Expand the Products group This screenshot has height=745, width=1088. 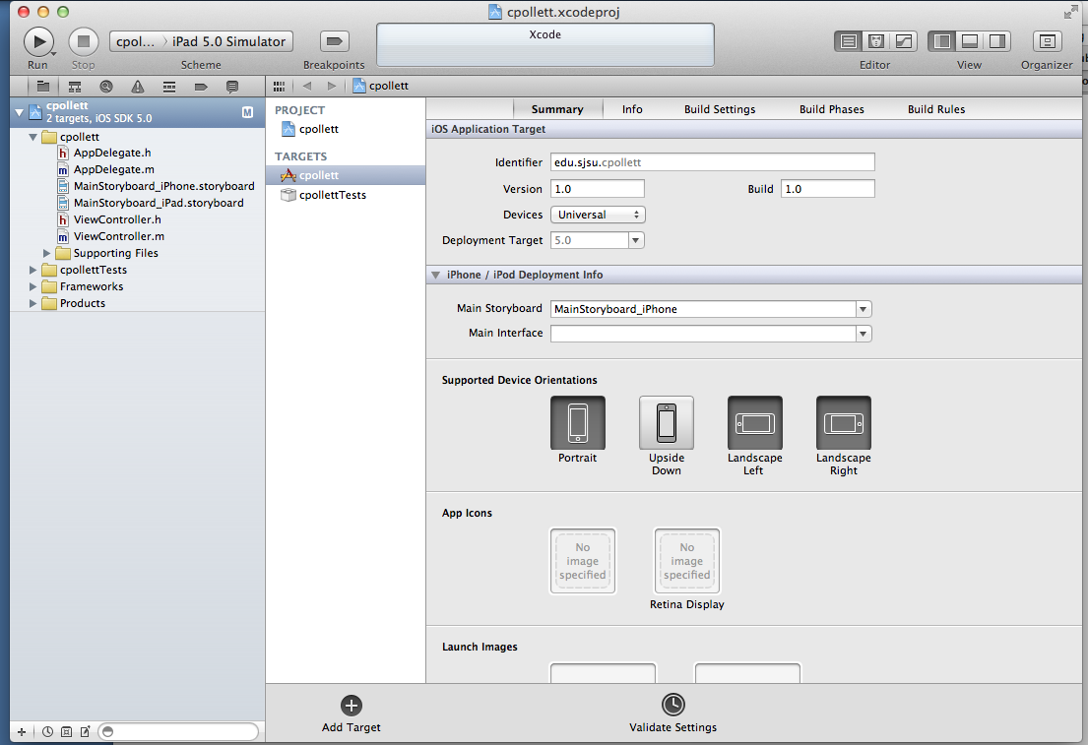(x=32, y=303)
